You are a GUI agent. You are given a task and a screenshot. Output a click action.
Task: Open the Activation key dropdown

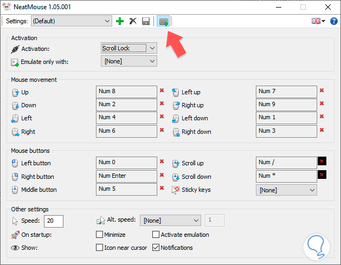[129, 48]
